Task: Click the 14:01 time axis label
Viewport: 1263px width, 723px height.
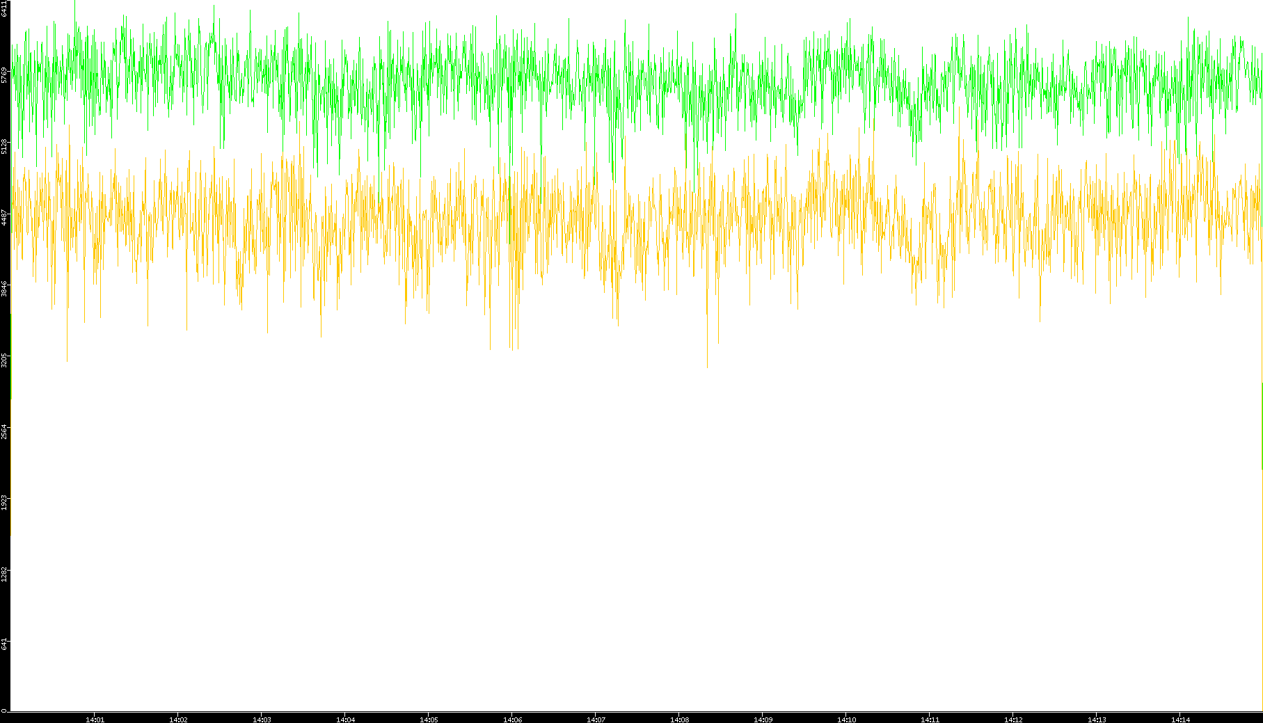Action: pos(95,719)
